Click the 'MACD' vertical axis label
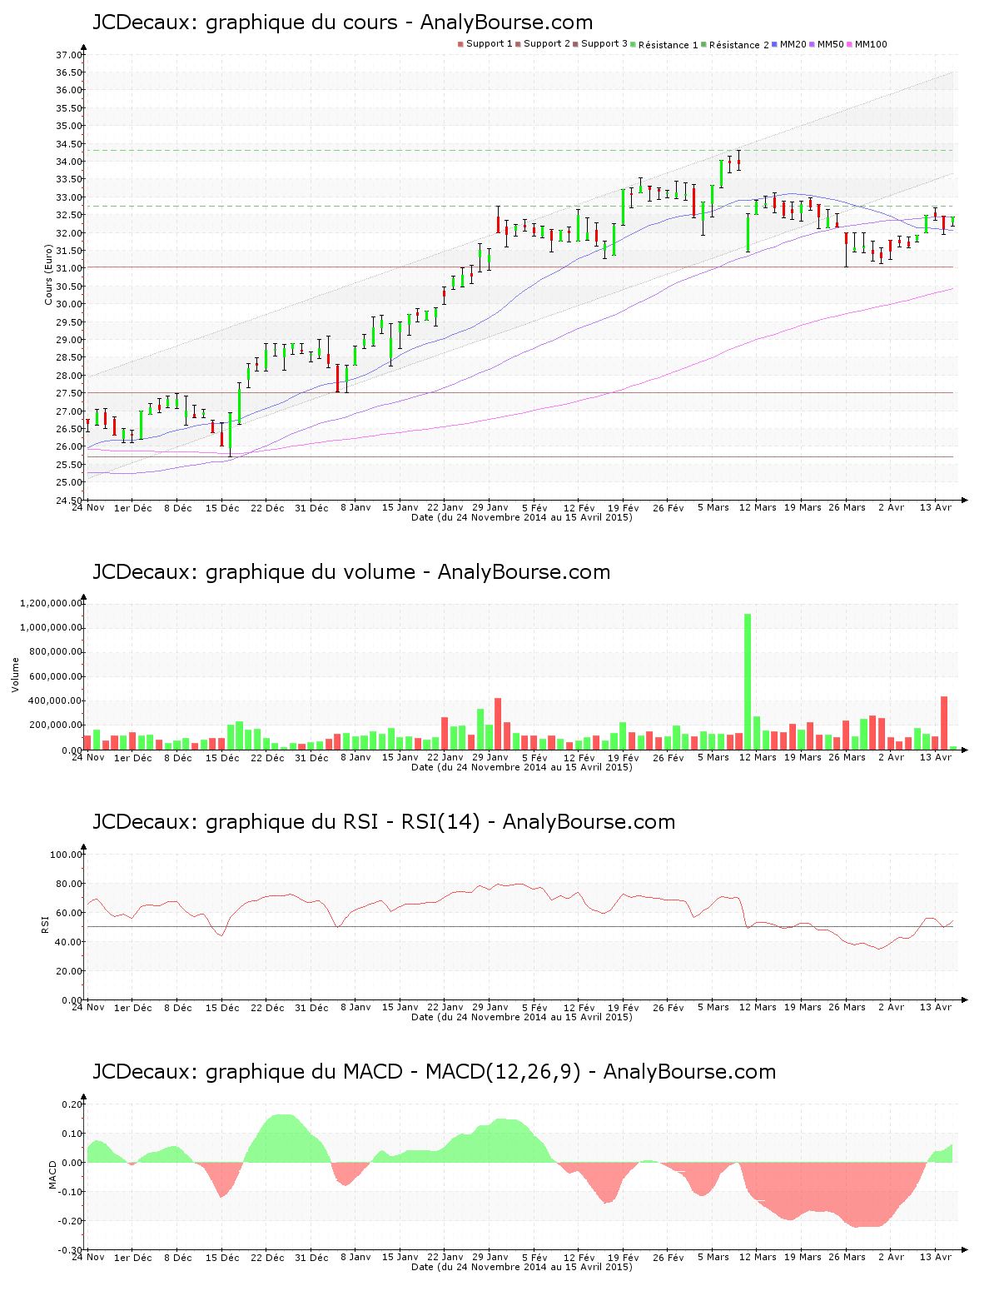999x1291 pixels. 53,1174
